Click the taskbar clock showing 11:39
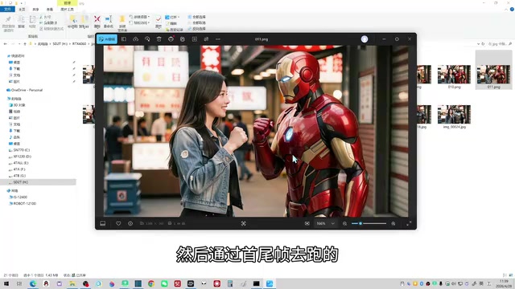Viewport: 515px width, 289px height. coord(504,283)
